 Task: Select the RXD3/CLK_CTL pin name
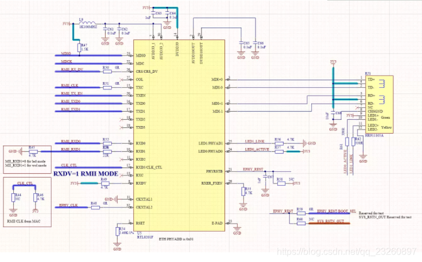point(149,167)
